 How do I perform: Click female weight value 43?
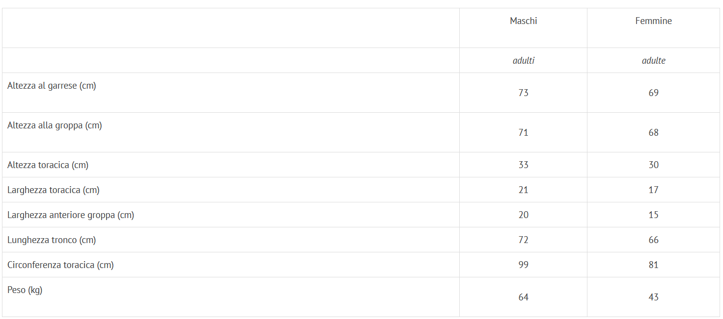click(x=653, y=297)
